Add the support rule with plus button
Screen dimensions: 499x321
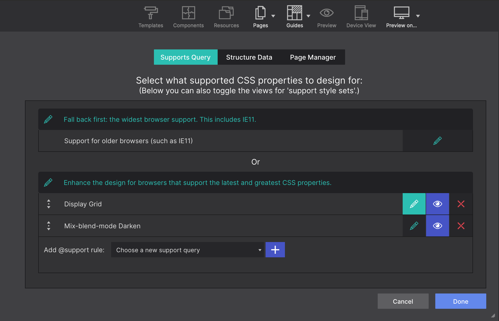275,250
